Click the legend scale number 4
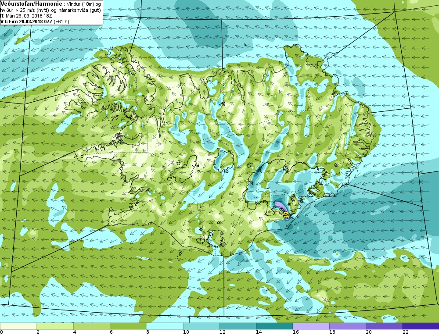The image size is (439, 335). pos(75,332)
